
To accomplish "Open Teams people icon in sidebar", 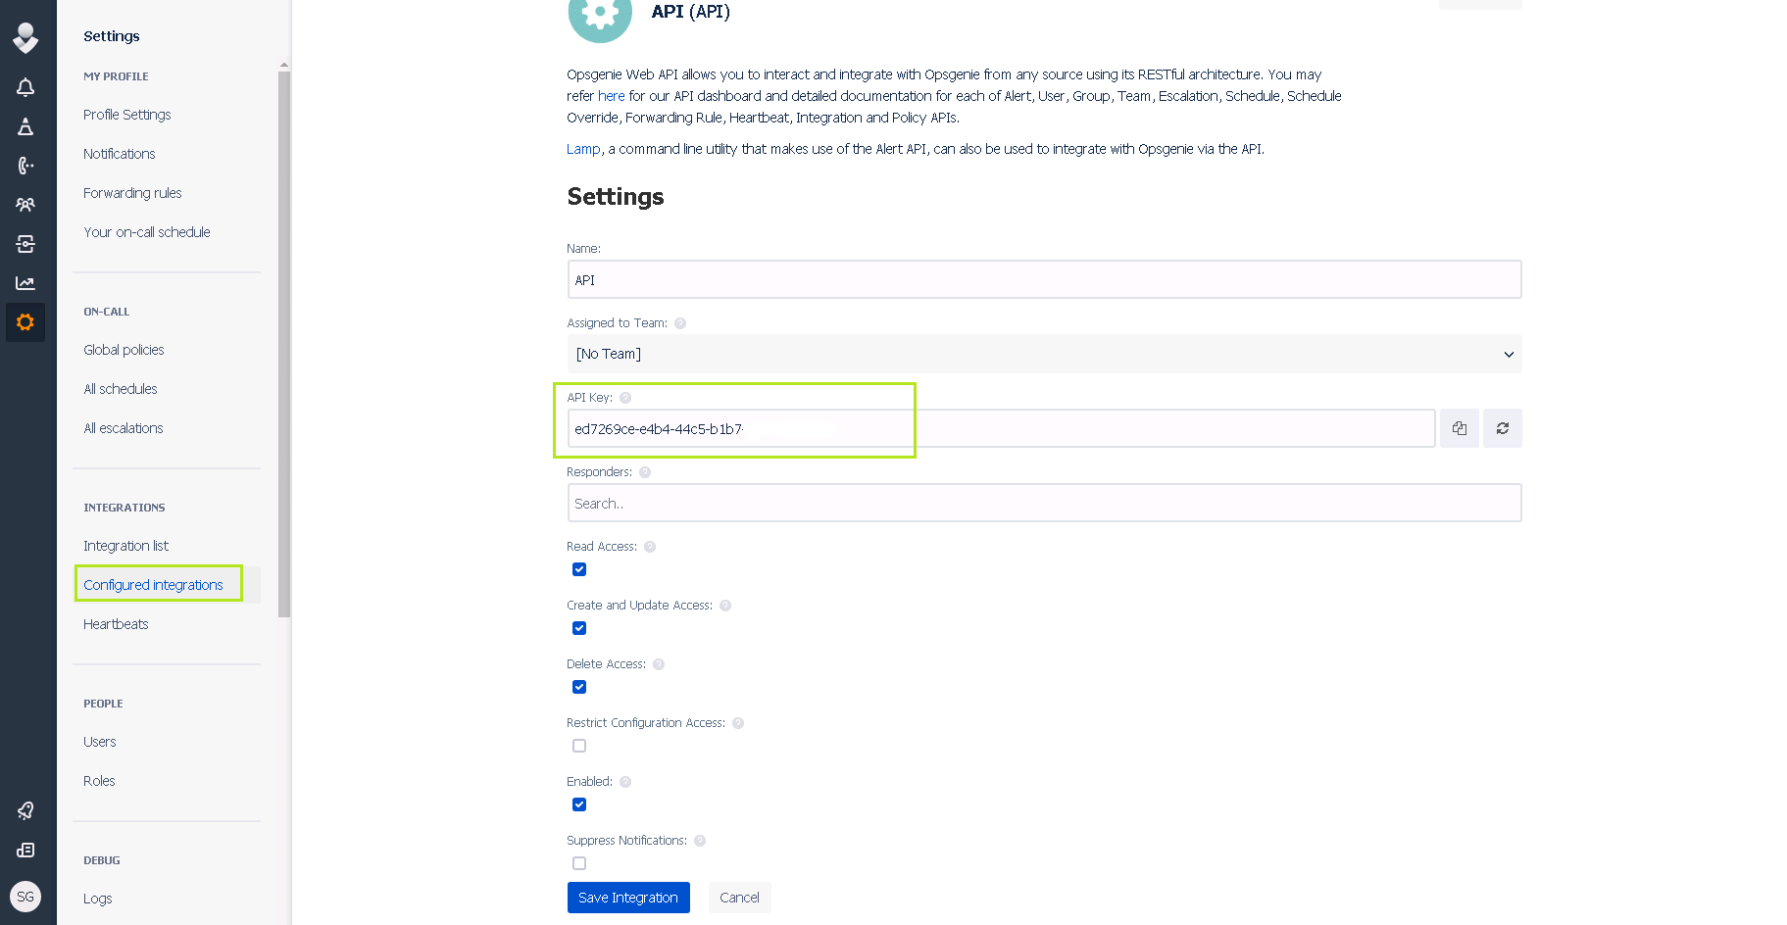I will [x=25, y=205].
